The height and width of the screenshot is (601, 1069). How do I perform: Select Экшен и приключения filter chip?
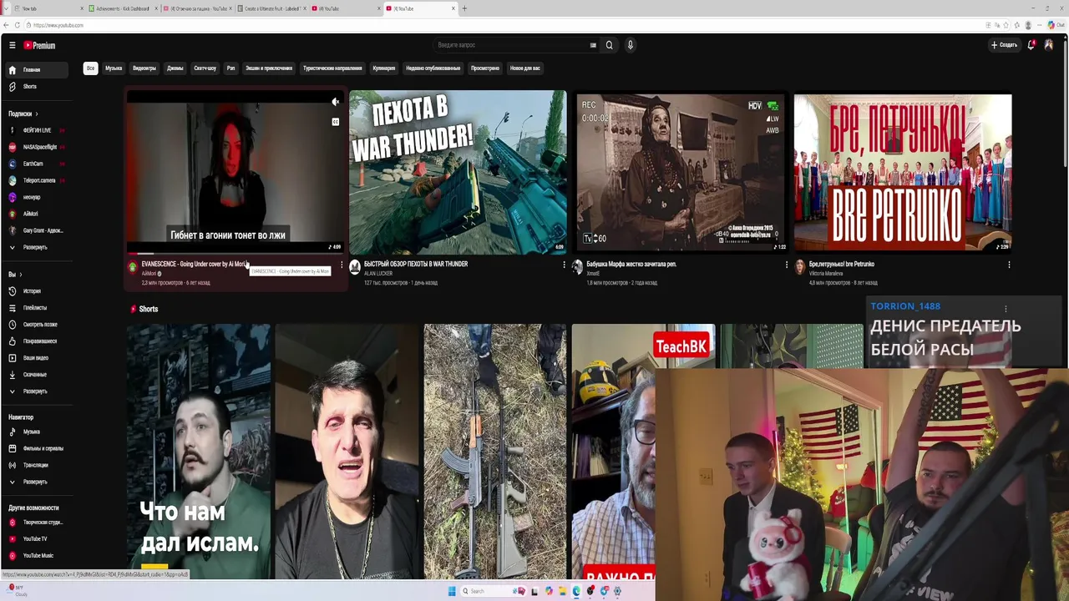269,68
